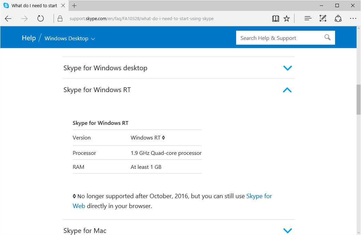The image size is (361, 235).
Task: Click the browser forward arrow
Action: (x=24, y=18)
